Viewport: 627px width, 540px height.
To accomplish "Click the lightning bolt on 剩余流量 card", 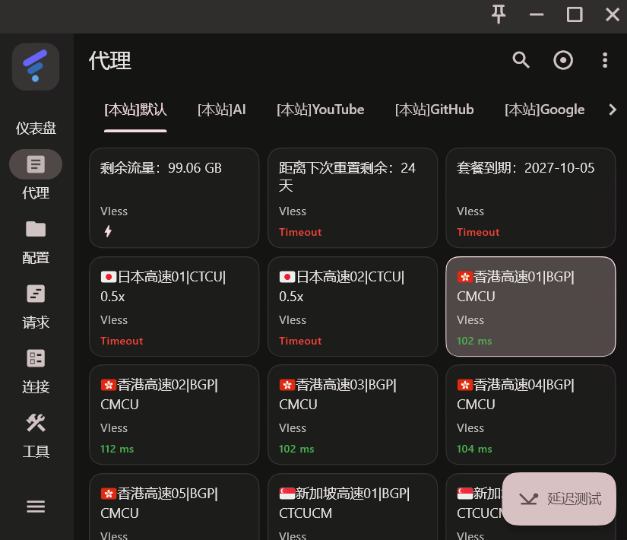I will [108, 231].
